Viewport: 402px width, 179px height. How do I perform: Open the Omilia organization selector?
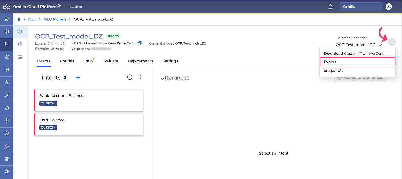click(x=360, y=7)
